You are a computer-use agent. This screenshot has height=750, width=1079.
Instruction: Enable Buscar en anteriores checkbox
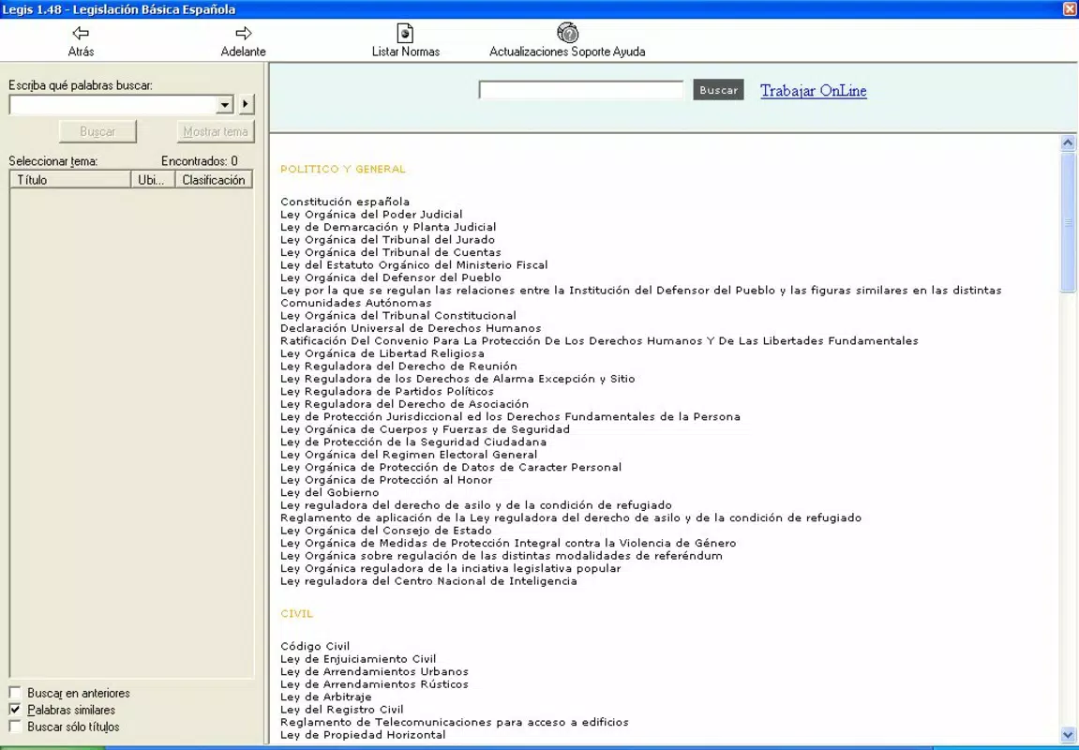point(15,692)
